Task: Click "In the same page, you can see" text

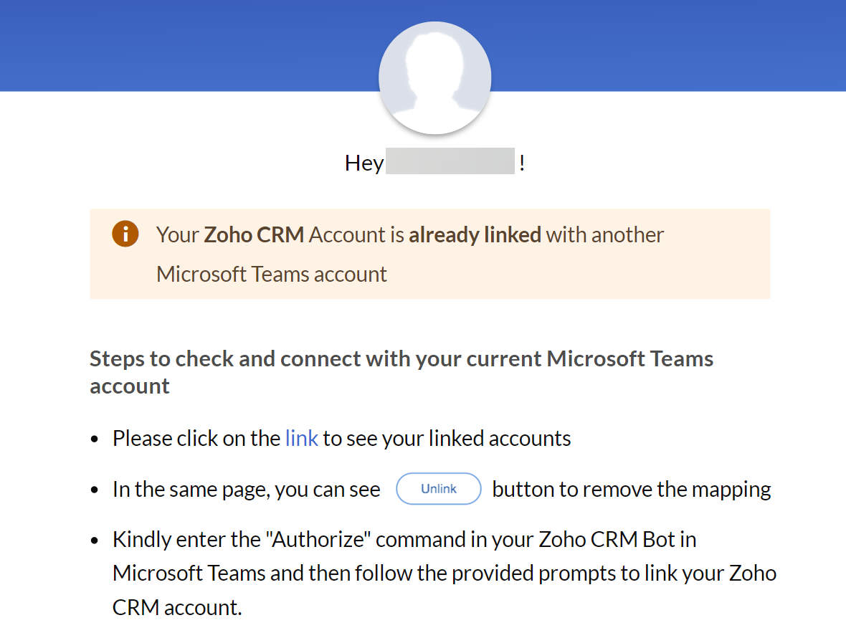Action: 246,490
